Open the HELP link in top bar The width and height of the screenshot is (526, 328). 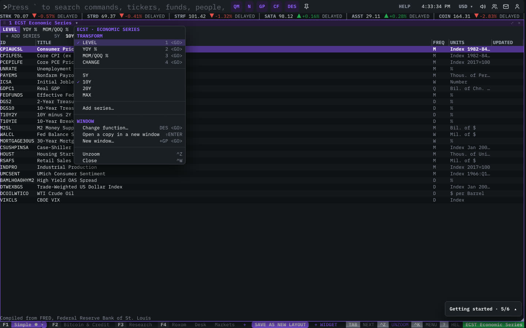tap(404, 7)
